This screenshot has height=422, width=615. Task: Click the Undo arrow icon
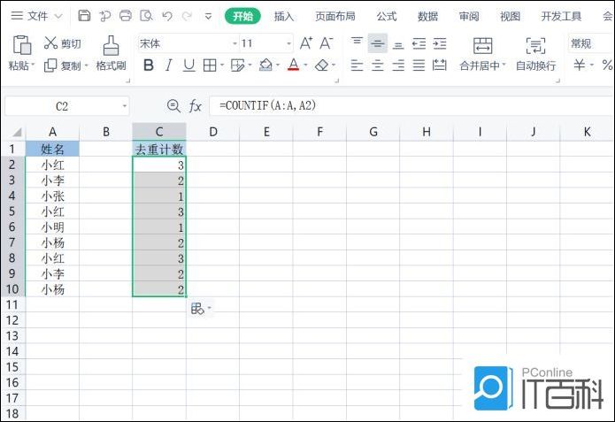[167, 16]
